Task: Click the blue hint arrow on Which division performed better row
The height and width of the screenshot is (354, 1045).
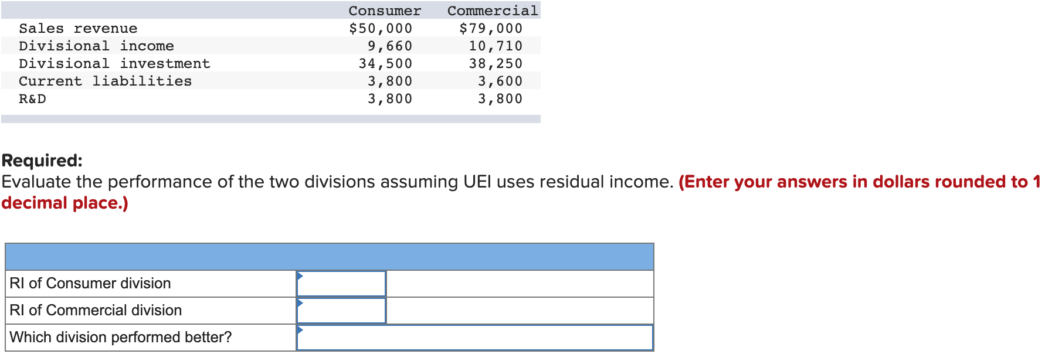Action: click(x=300, y=331)
